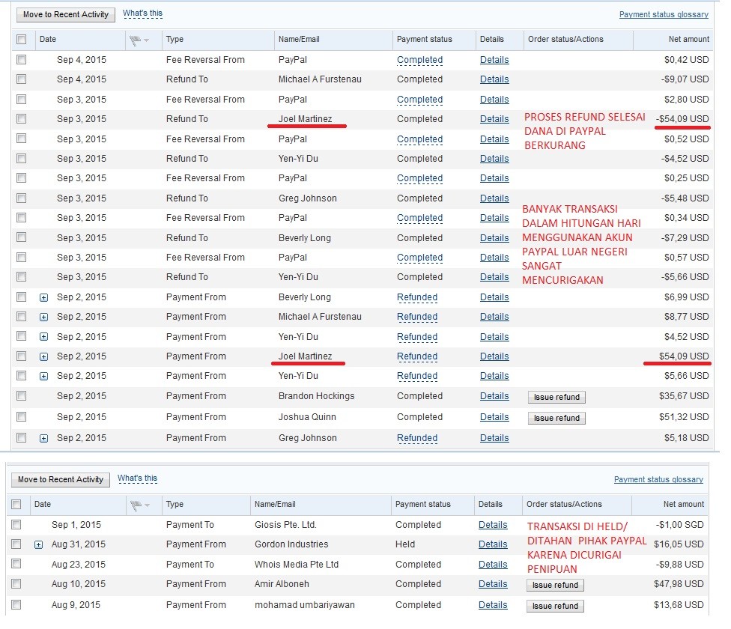Viewport: 731px width, 629px height.
Task: Expand the Joel Martinez Sep 2 payment row
Action: [43, 356]
